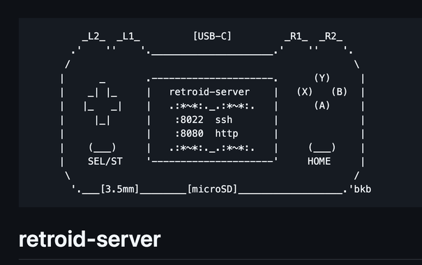The image size is (422, 265).
Task: Click the _R1_ shoulder label
Action: click(296, 36)
